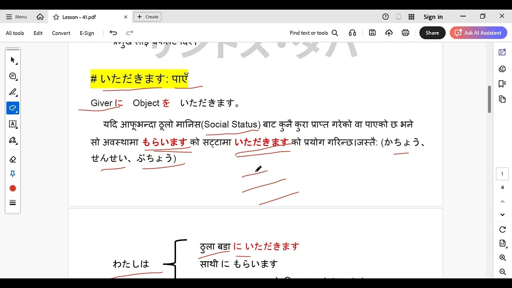Open the E-Sign menu
Screen dimensions: 512x288
click(87, 33)
